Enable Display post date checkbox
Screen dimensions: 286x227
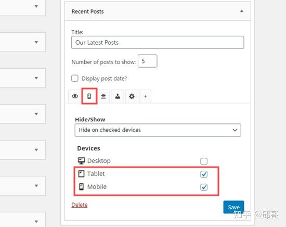pos(75,78)
